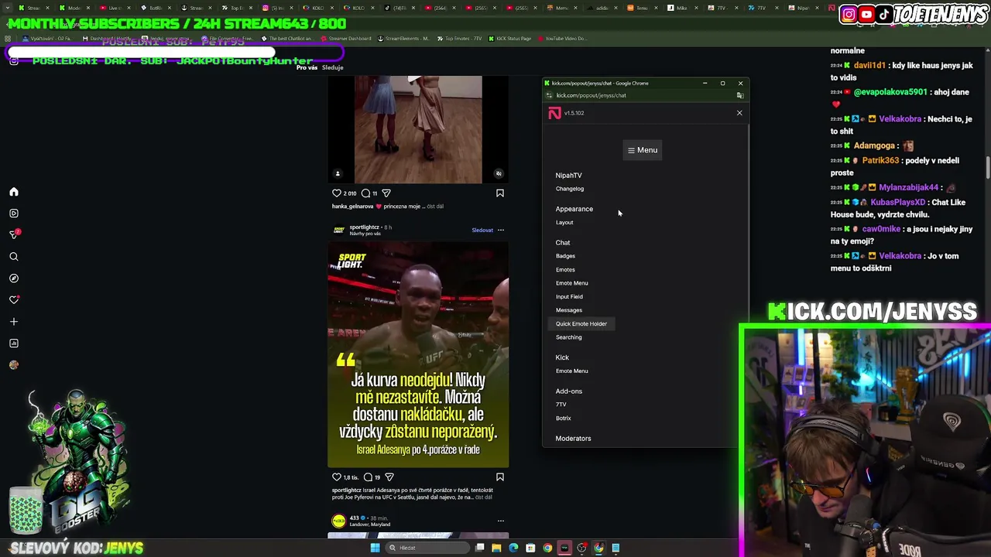
Task: Open Layout under Appearance
Action: click(x=564, y=223)
